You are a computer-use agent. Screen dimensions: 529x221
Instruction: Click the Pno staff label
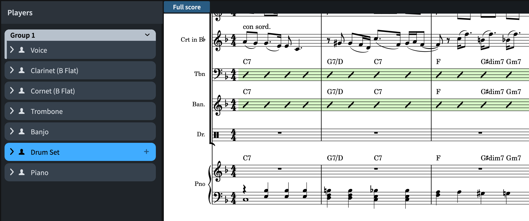(x=200, y=184)
